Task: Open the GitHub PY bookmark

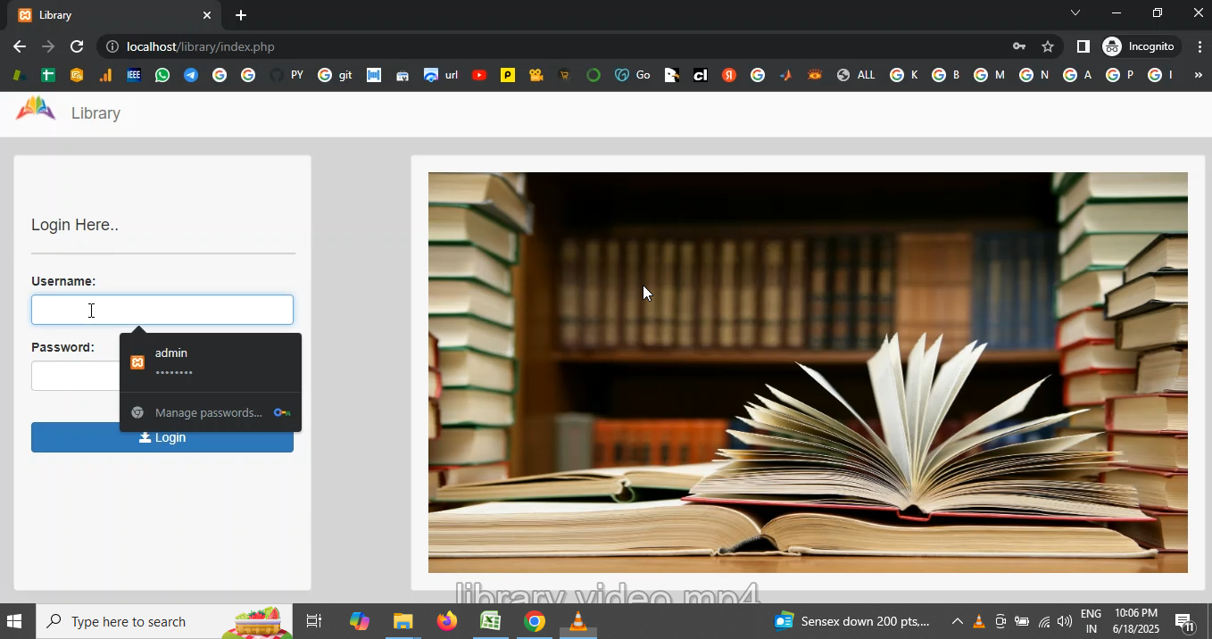Action: 286,75
